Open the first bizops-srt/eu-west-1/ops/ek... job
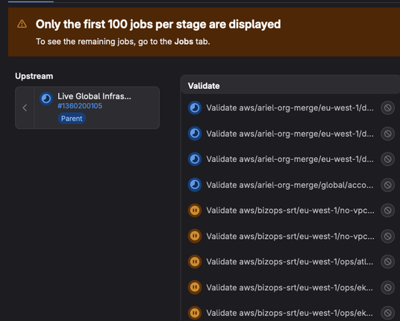Screen dimensions: 400x321 290,287
